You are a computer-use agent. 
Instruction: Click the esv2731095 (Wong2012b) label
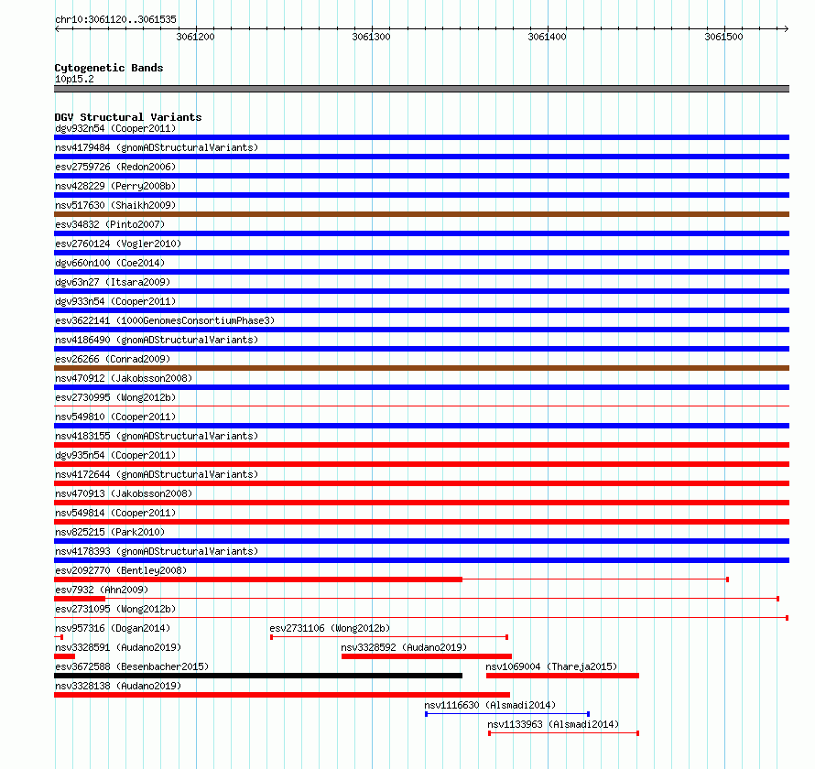coord(115,609)
